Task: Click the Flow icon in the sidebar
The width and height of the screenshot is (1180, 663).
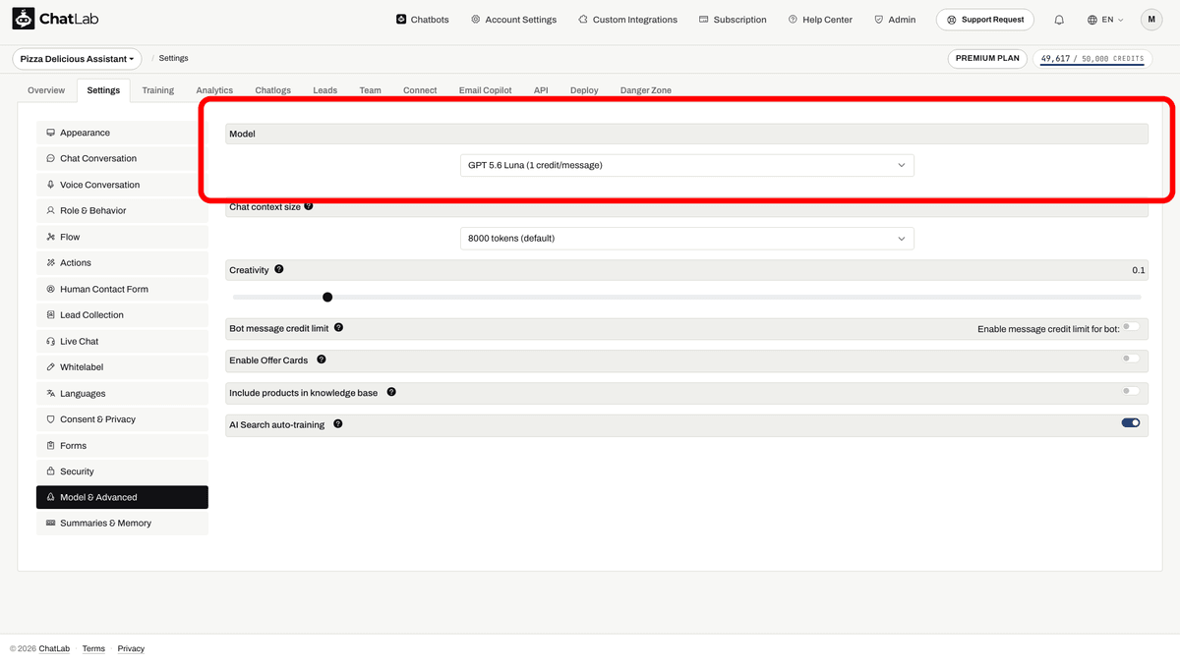Action: [x=50, y=237]
